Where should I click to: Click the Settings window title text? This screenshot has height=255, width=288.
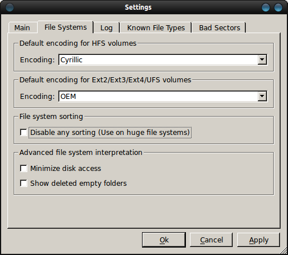[138, 7]
